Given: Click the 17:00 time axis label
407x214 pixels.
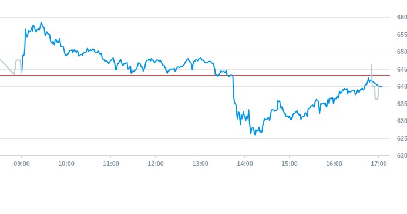Looking at the screenshot, I should tap(379, 164).
